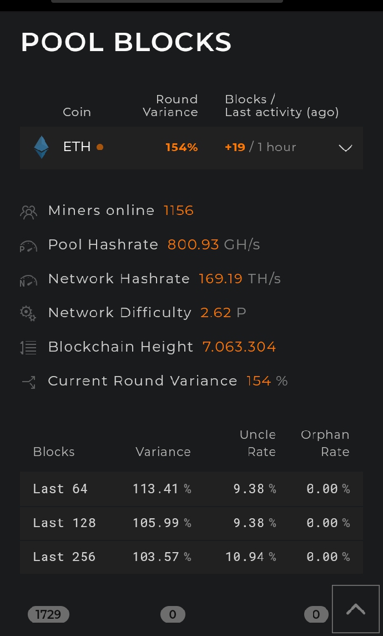Click the Blockchain Height value 7.063.304
This screenshot has width=383, height=636.
(x=239, y=347)
